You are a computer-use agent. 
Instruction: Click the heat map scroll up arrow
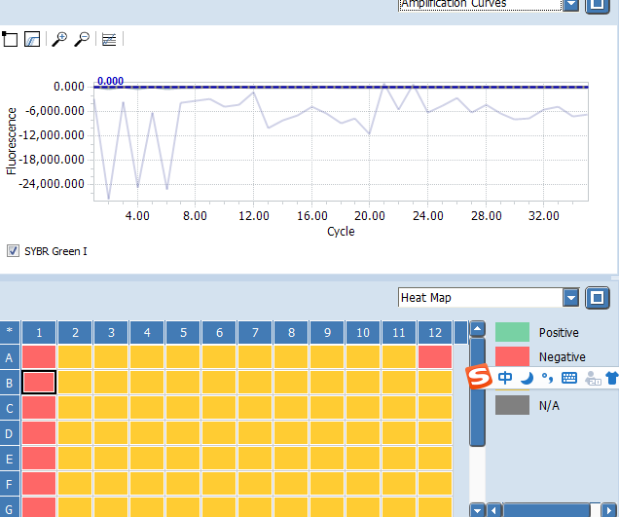(x=477, y=329)
